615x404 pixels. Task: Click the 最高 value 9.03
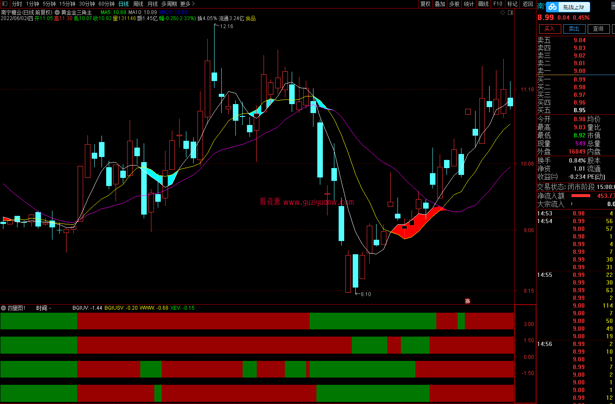point(580,128)
